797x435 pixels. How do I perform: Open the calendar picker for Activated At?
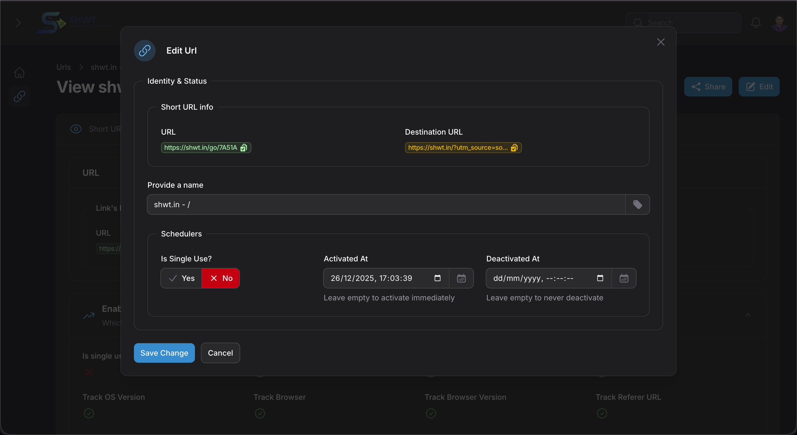pos(461,278)
